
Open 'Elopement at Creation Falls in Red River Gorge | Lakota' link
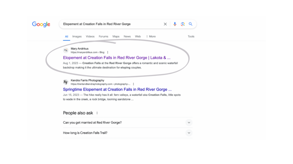[x=116, y=58]
